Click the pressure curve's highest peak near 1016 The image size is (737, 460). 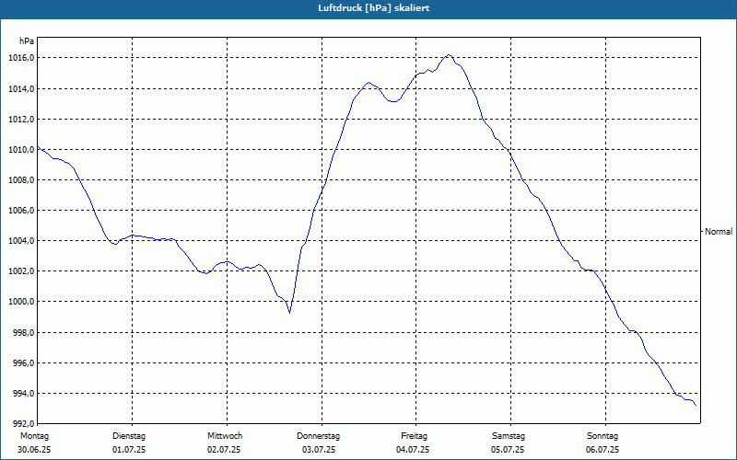point(449,55)
